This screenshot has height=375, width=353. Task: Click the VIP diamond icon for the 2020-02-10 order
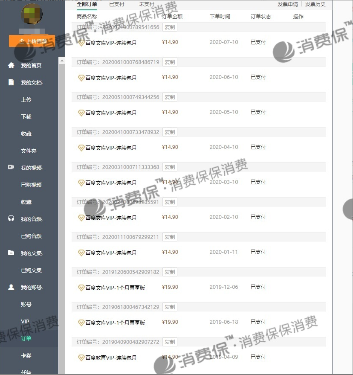81,218
